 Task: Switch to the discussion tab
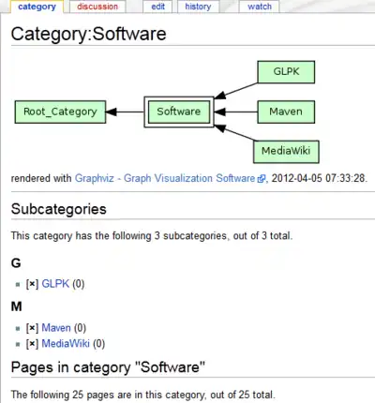coord(97,7)
